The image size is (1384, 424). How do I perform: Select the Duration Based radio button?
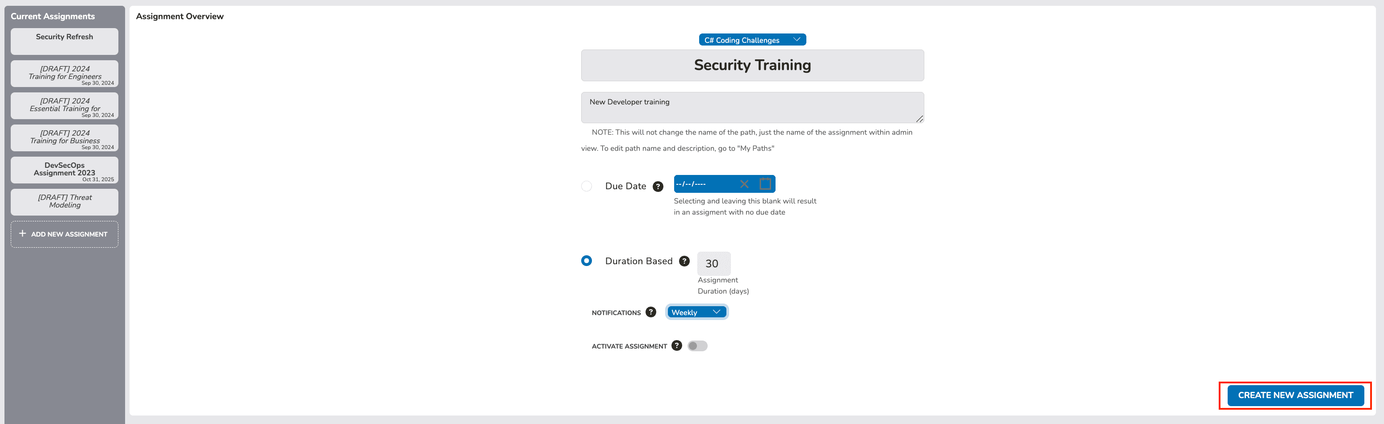pos(587,261)
